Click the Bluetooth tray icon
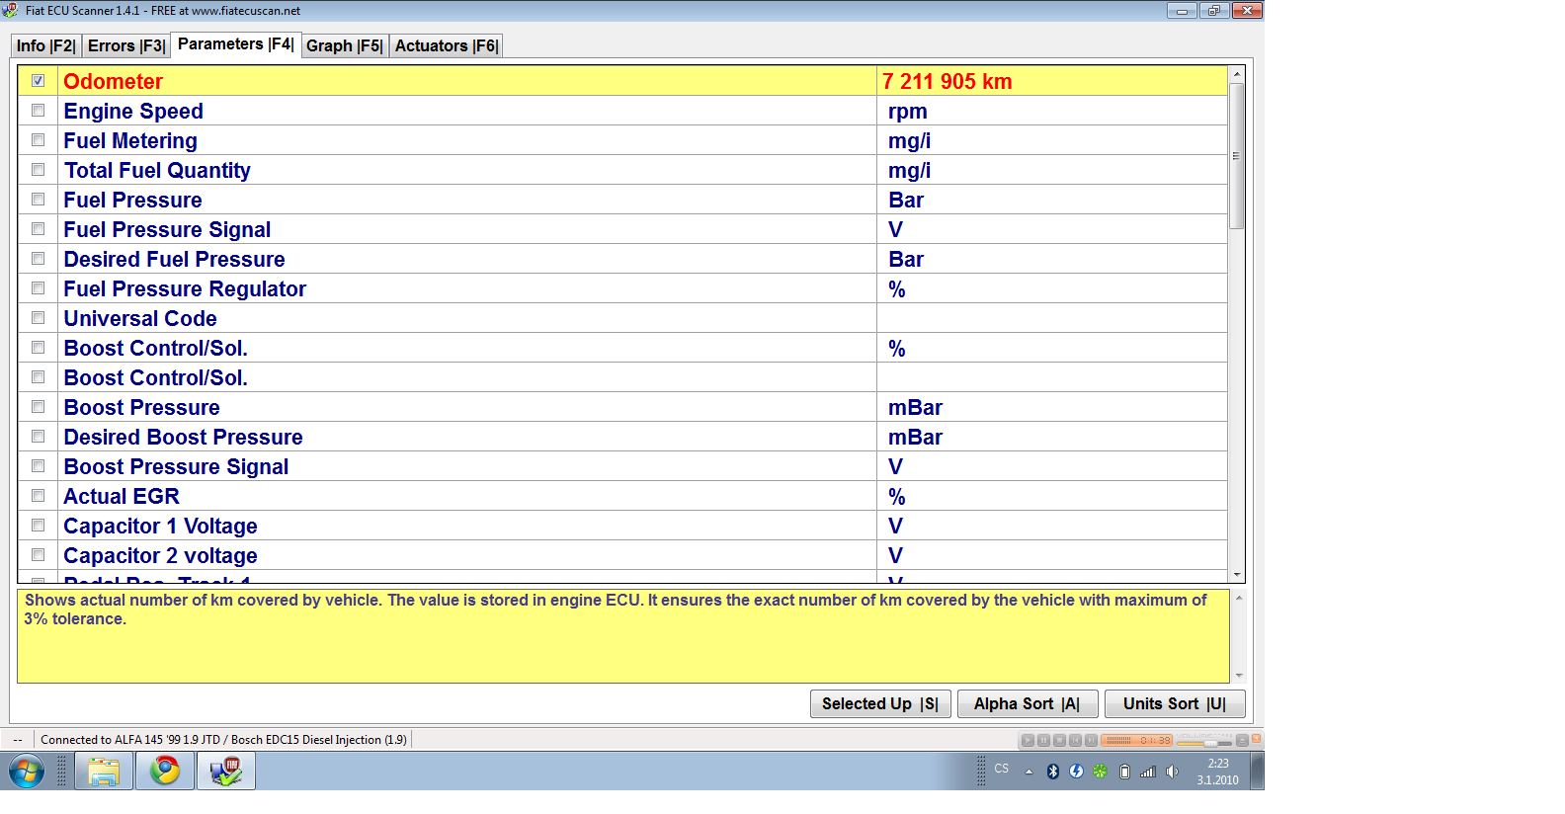1565x814 pixels. [x=1052, y=772]
